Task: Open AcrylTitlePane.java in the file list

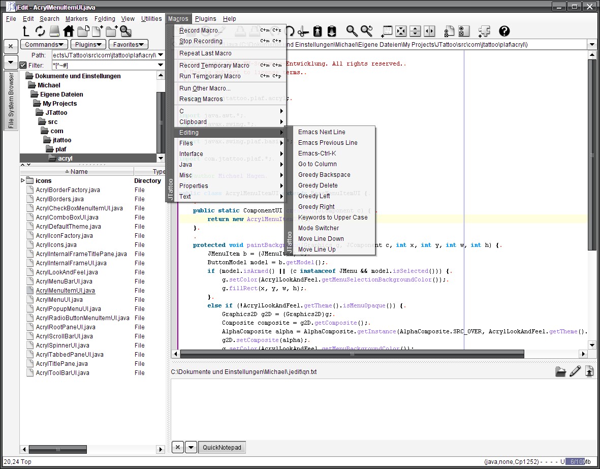Action: 61,364
